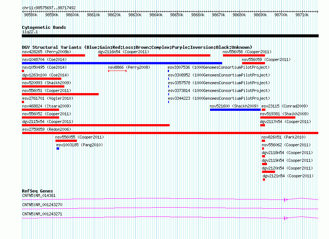The height and width of the screenshot is (239, 329).
Task: Click the exon arrow marker on CNTN5|NM_001243271
Action: tap(286, 218)
